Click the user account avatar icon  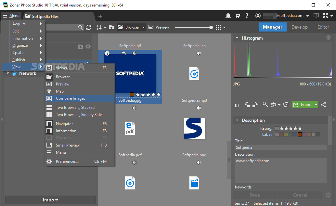tap(258, 16)
